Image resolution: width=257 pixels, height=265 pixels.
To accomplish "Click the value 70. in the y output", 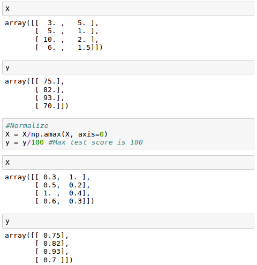I will 50,106.
